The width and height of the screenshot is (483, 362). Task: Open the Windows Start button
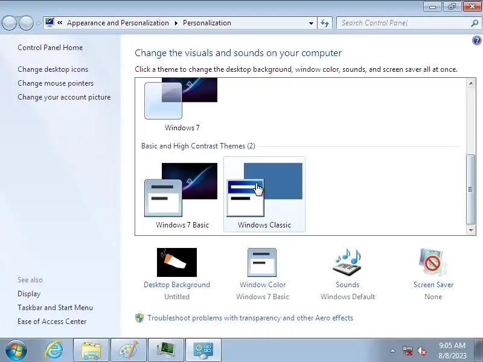16,350
